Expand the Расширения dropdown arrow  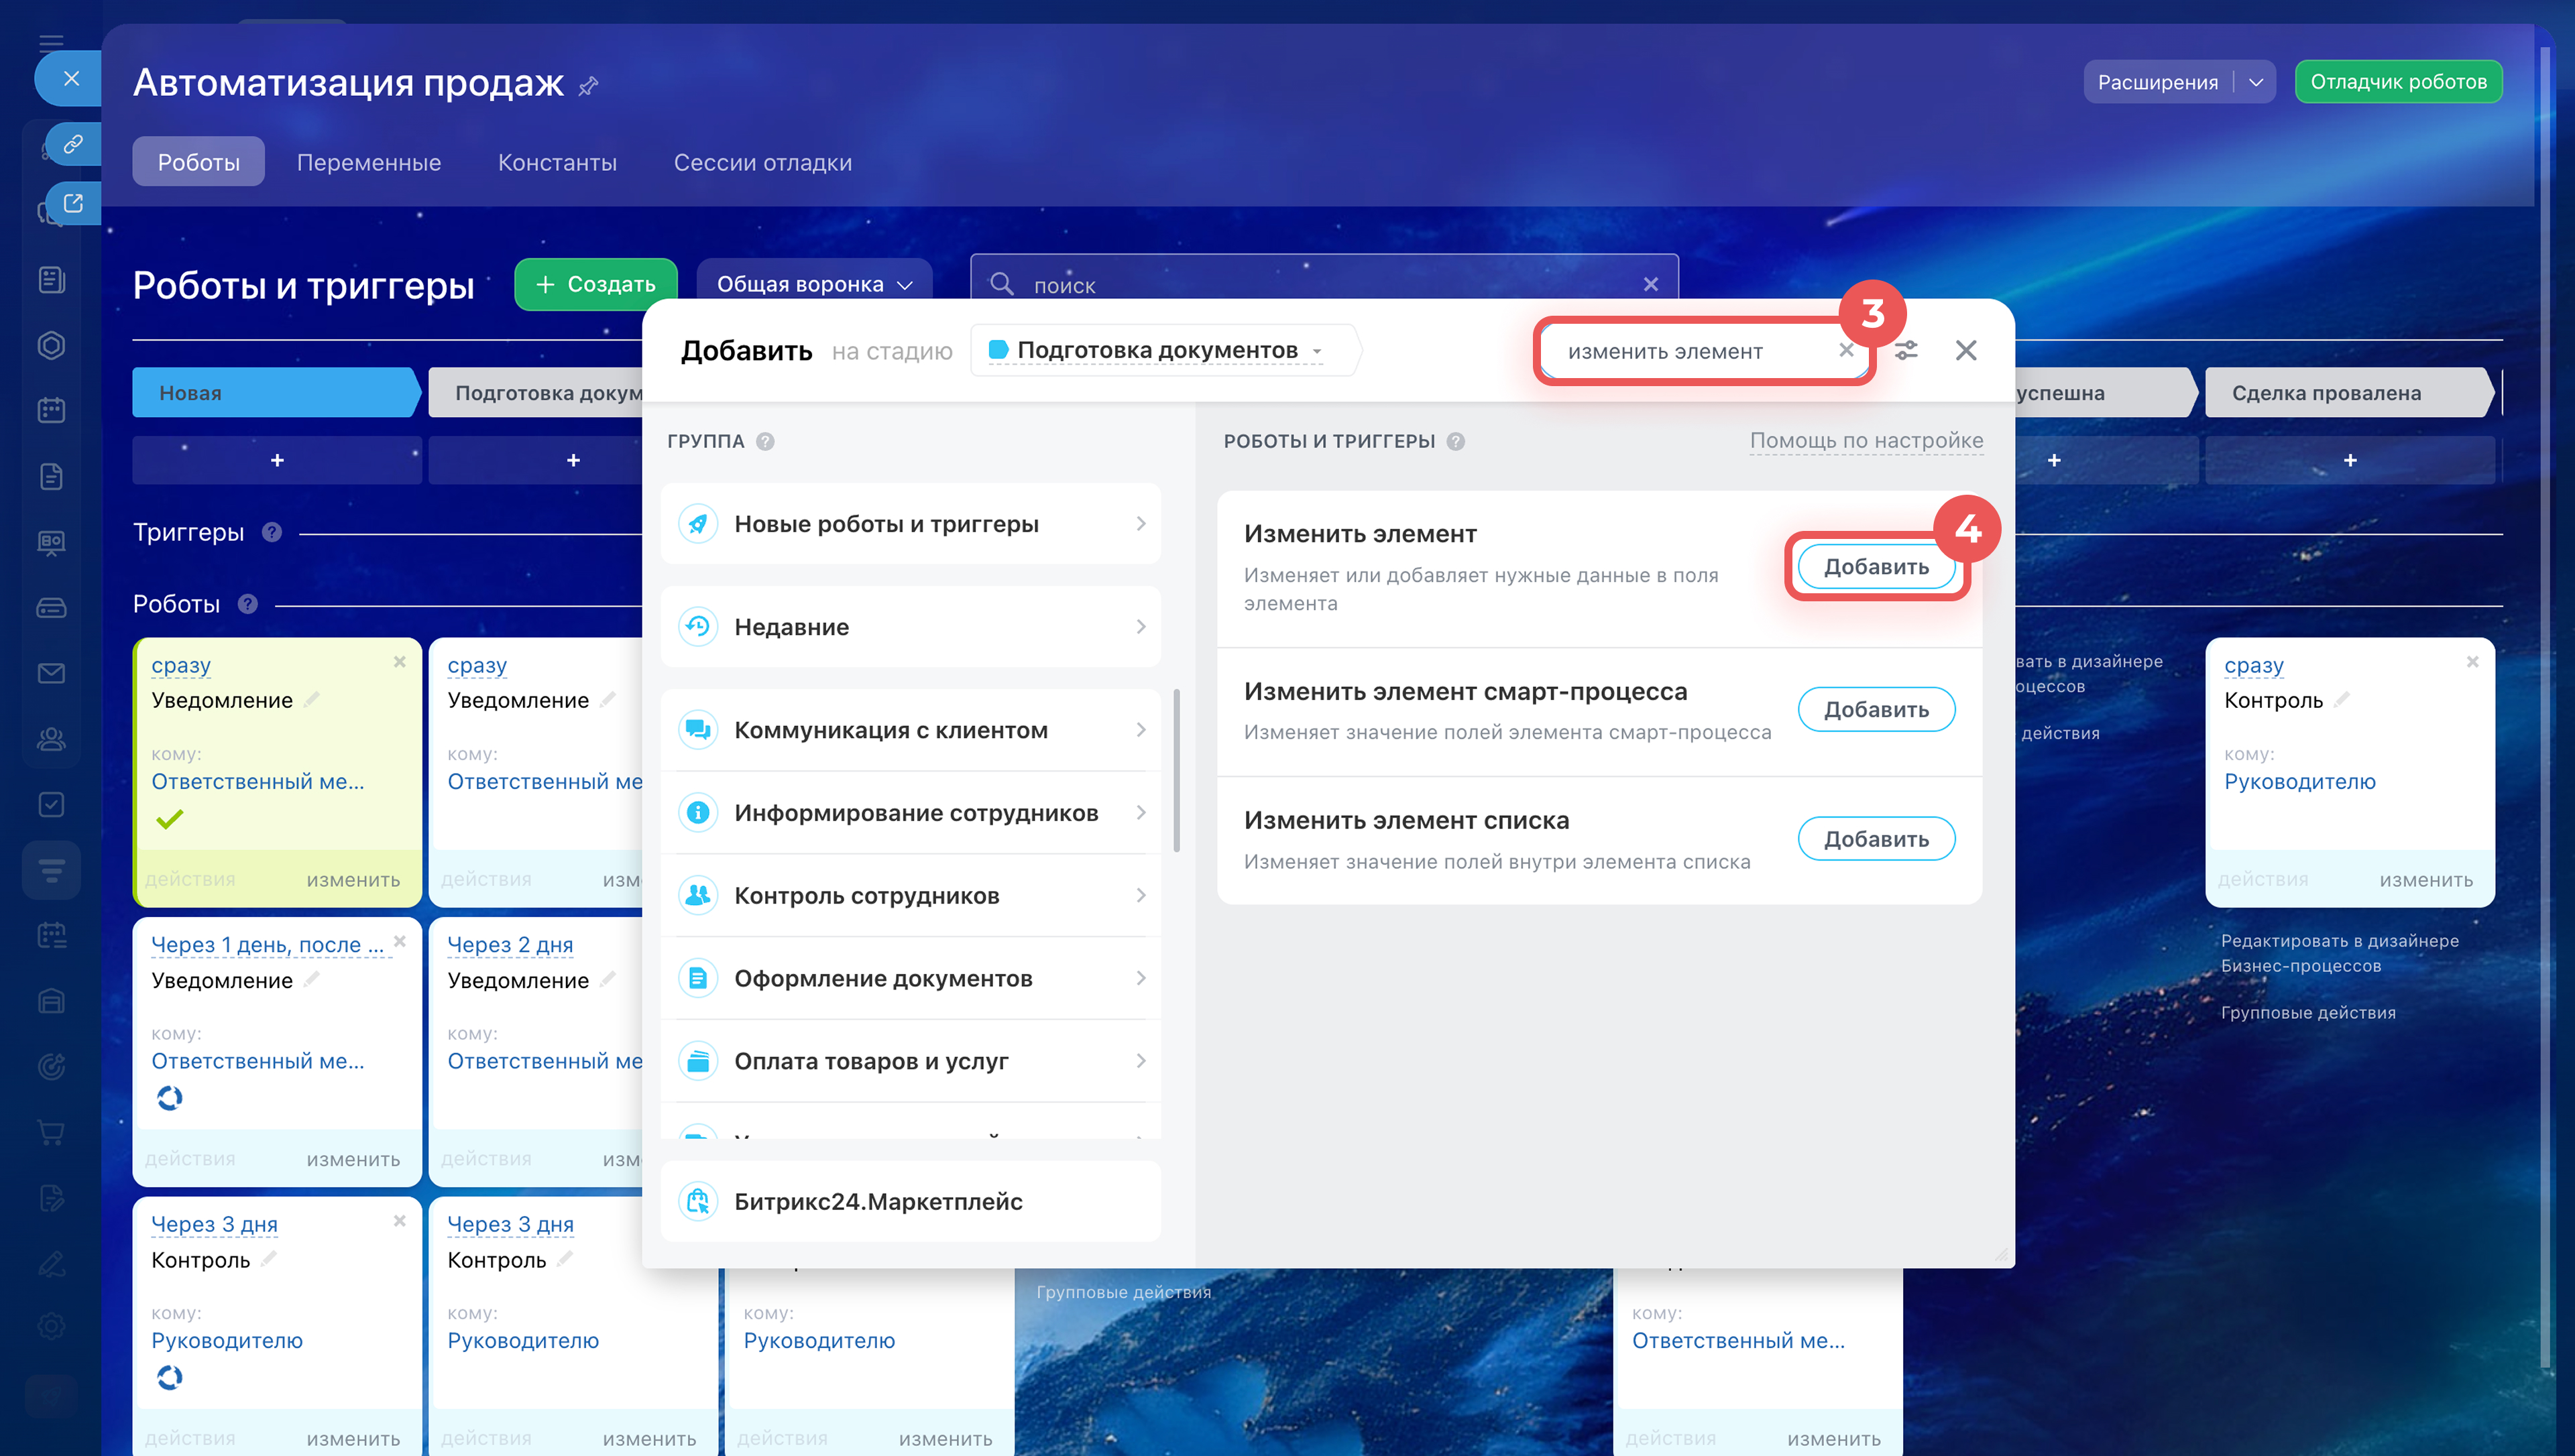point(2256,83)
